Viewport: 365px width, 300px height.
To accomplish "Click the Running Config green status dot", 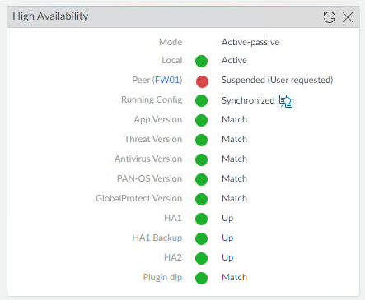I will pyautogui.click(x=201, y=100).
